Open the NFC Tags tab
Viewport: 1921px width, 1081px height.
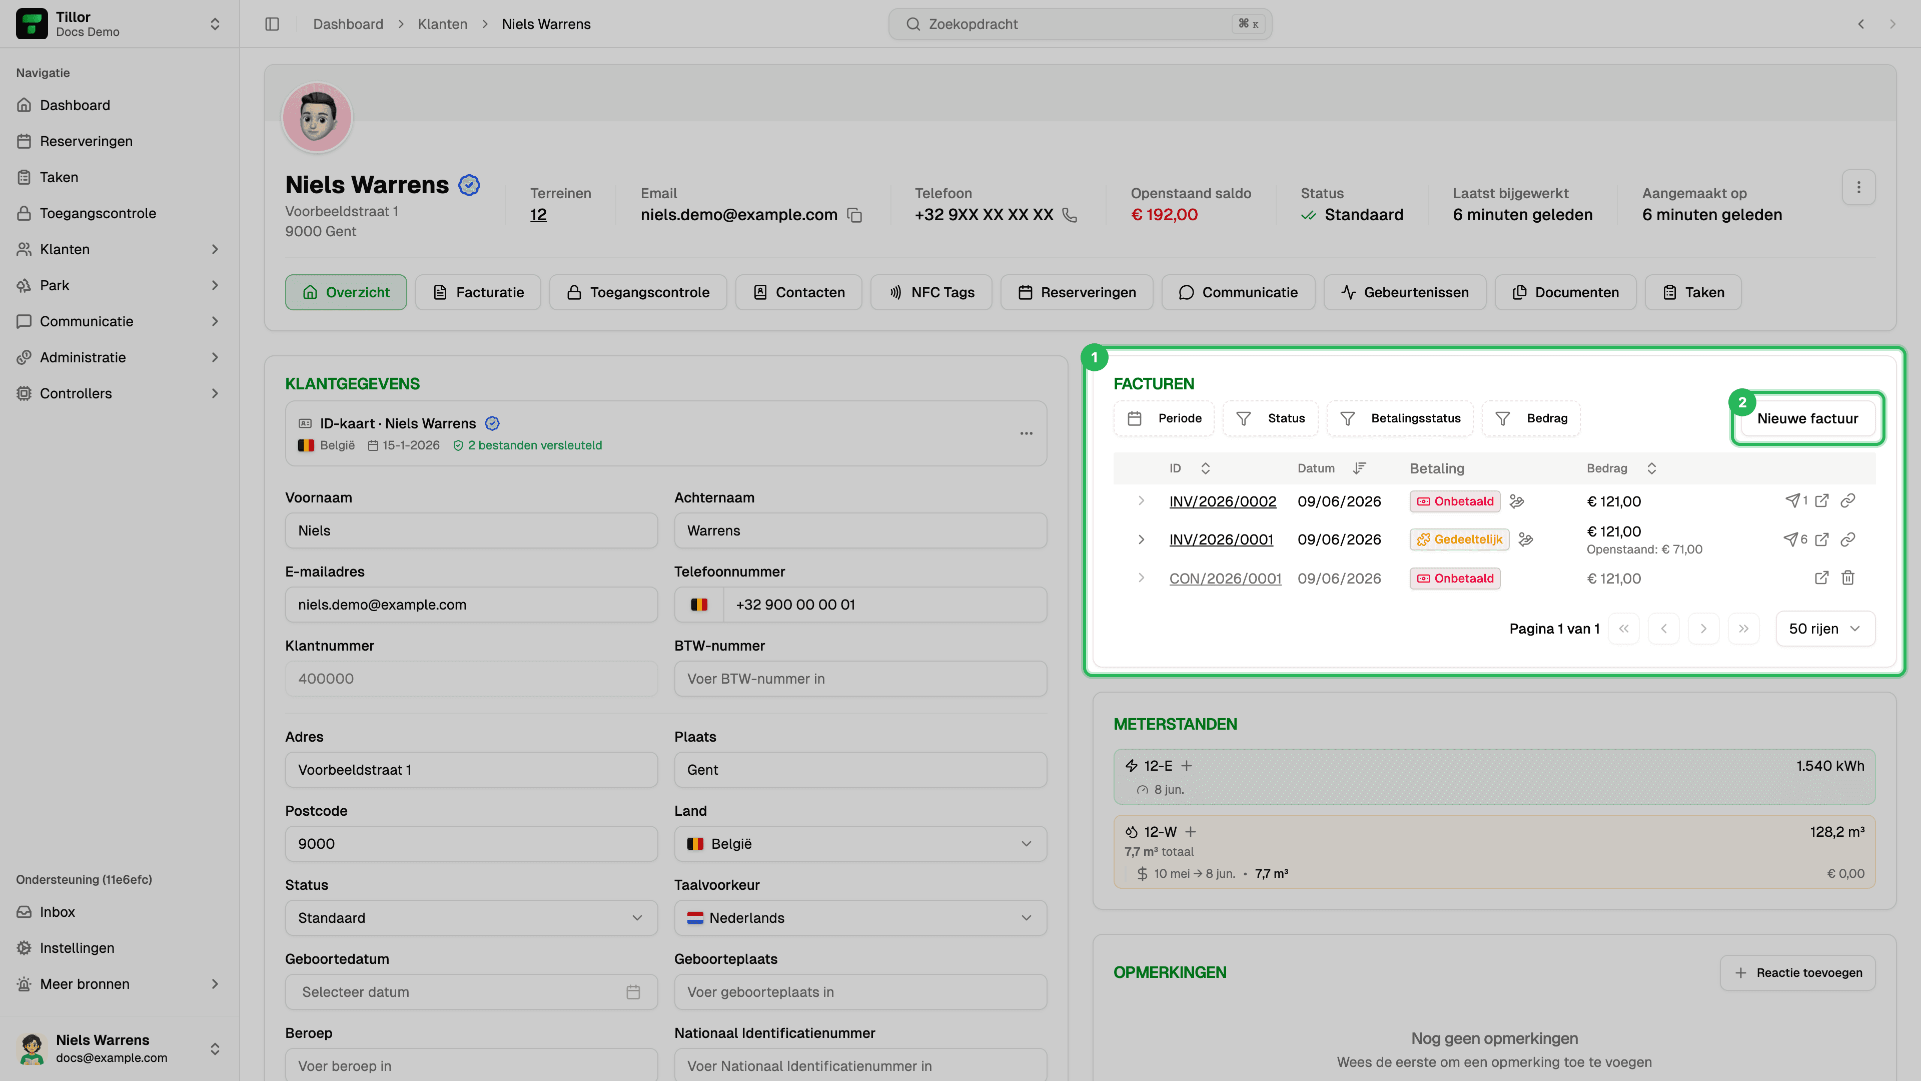click(930, 292)
